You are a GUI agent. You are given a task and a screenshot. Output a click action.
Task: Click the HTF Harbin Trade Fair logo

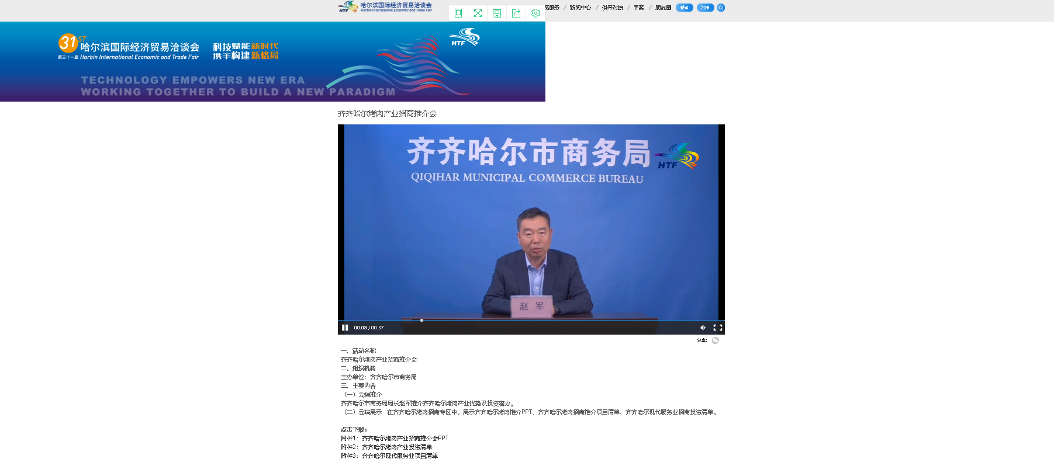pos(385,7)
